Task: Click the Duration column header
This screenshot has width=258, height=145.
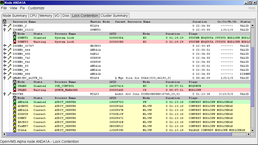Action: 200,22
